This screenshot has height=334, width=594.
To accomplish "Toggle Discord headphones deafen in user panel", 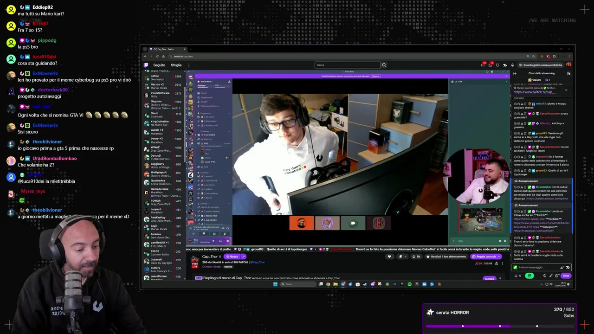I will point(220,241).
